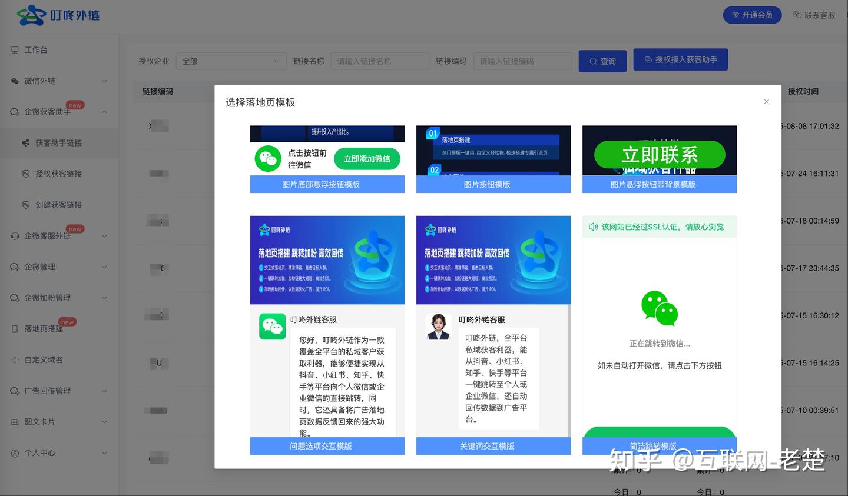848x496 pixels.
Task: Focus the 链接名称 input field
Action: tap(380, 61)
